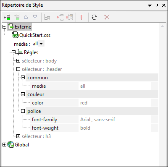Click the scrollbar up arrow

(162, 26)
